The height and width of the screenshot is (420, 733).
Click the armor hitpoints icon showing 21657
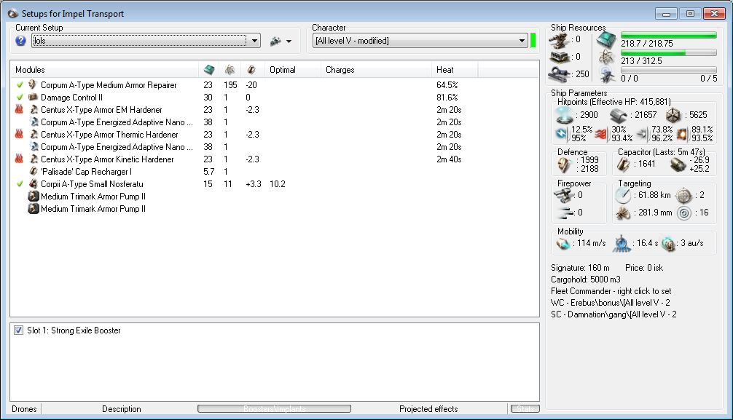(619, 115)
